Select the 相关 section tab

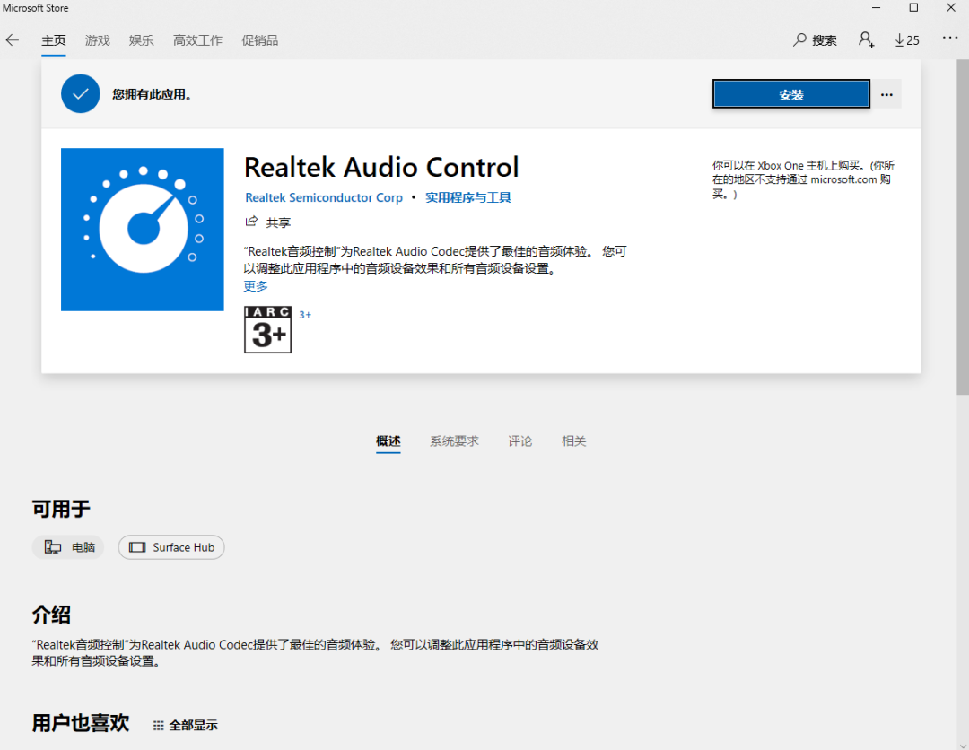[x=573, y=441]
